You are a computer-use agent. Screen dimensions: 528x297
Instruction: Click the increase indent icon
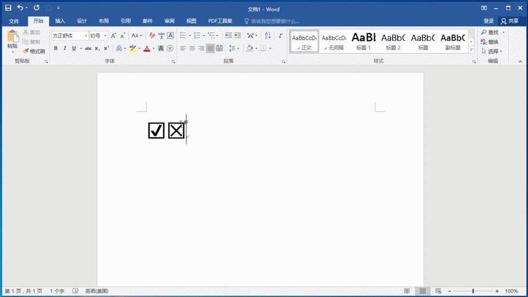click(x=237, y=36)
